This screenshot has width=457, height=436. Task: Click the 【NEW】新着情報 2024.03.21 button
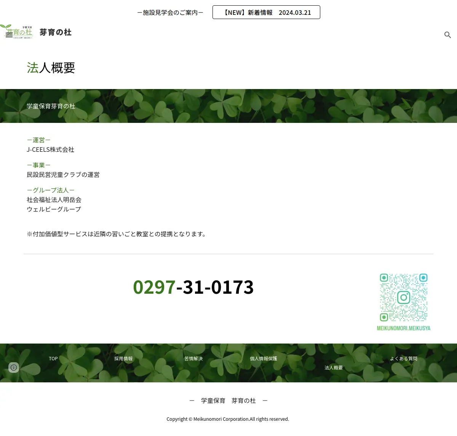(x=266, y=12)
